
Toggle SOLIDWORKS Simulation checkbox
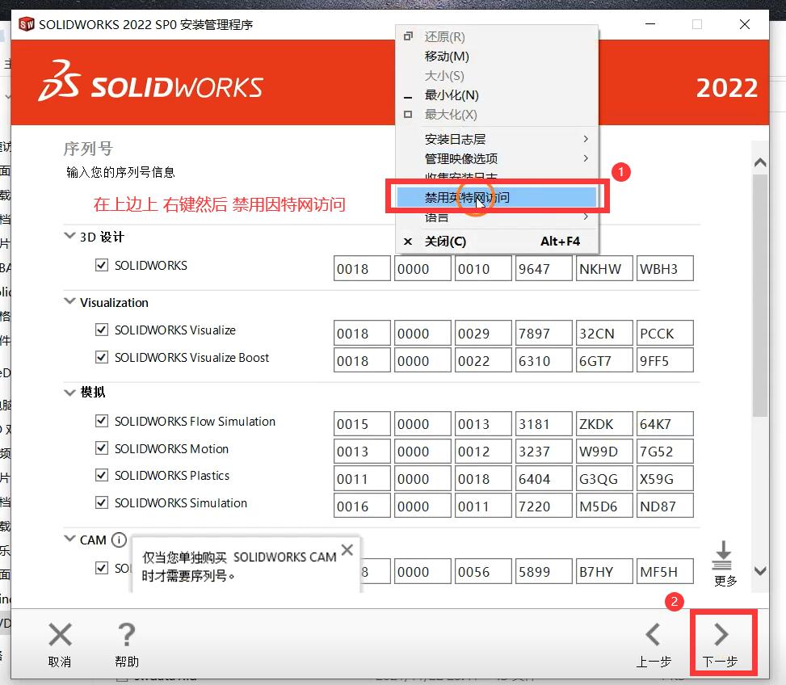click(102, 502)
